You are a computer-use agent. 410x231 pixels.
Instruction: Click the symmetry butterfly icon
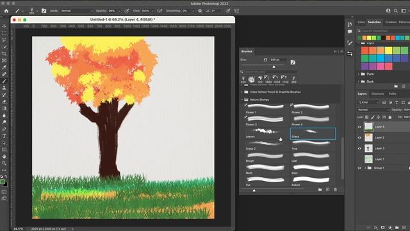click(x=236, y=11)
